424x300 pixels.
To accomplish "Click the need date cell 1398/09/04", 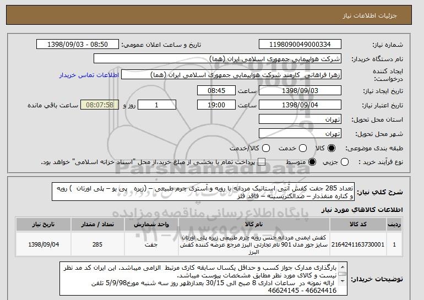I will (x=44, y=244).
